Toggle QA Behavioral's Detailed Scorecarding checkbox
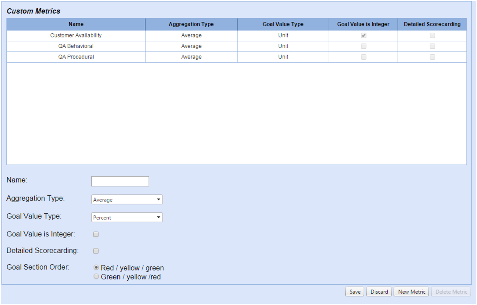Screen dimensions: 477x305 (x=432, y=46)
